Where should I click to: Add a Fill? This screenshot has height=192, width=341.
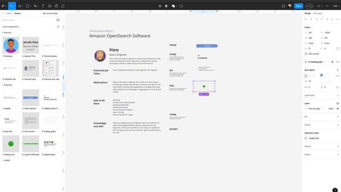337,117
